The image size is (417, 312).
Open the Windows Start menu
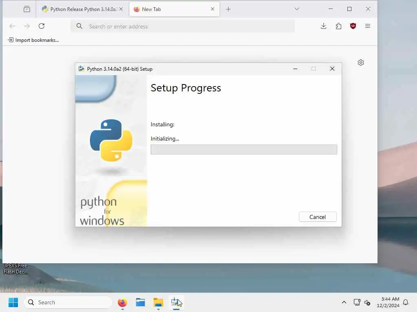tap(13, 302)
